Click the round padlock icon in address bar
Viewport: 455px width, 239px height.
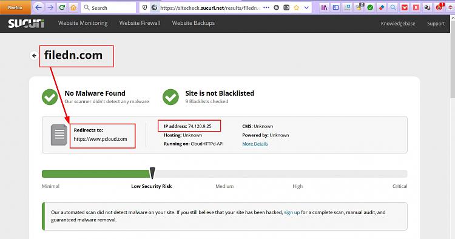tap(276, 8)
